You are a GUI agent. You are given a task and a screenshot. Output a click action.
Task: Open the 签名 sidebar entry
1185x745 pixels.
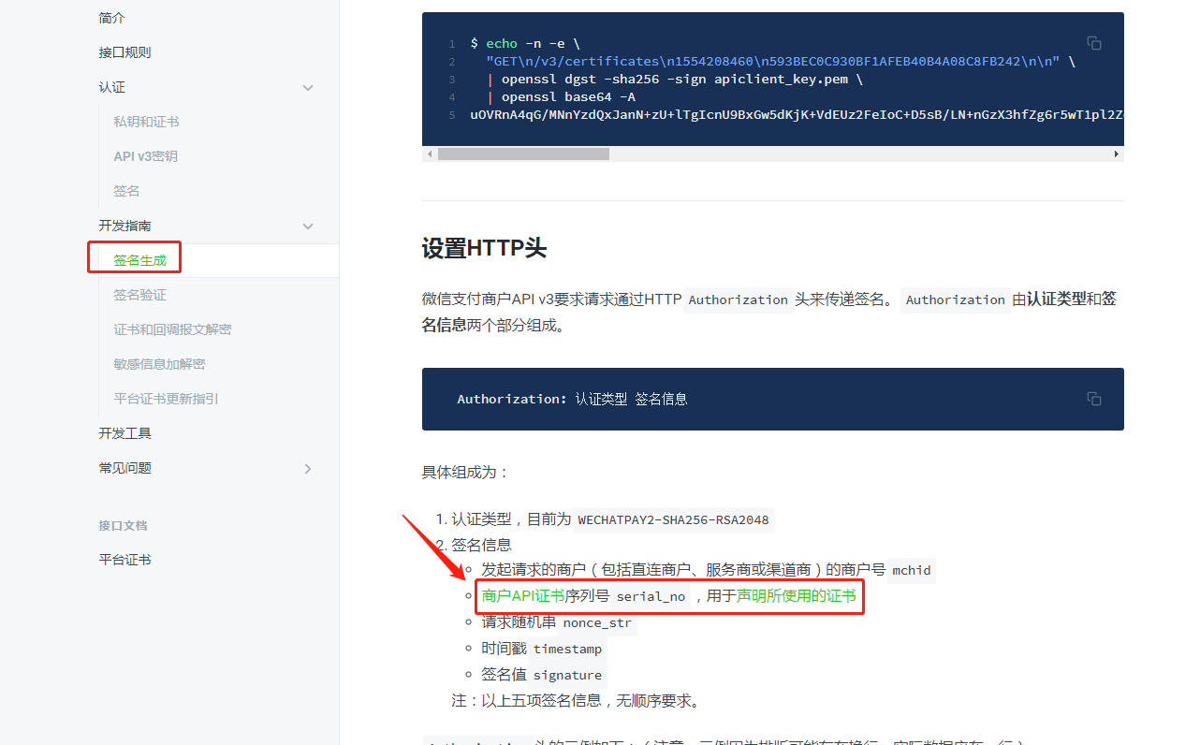coord(126,191)
